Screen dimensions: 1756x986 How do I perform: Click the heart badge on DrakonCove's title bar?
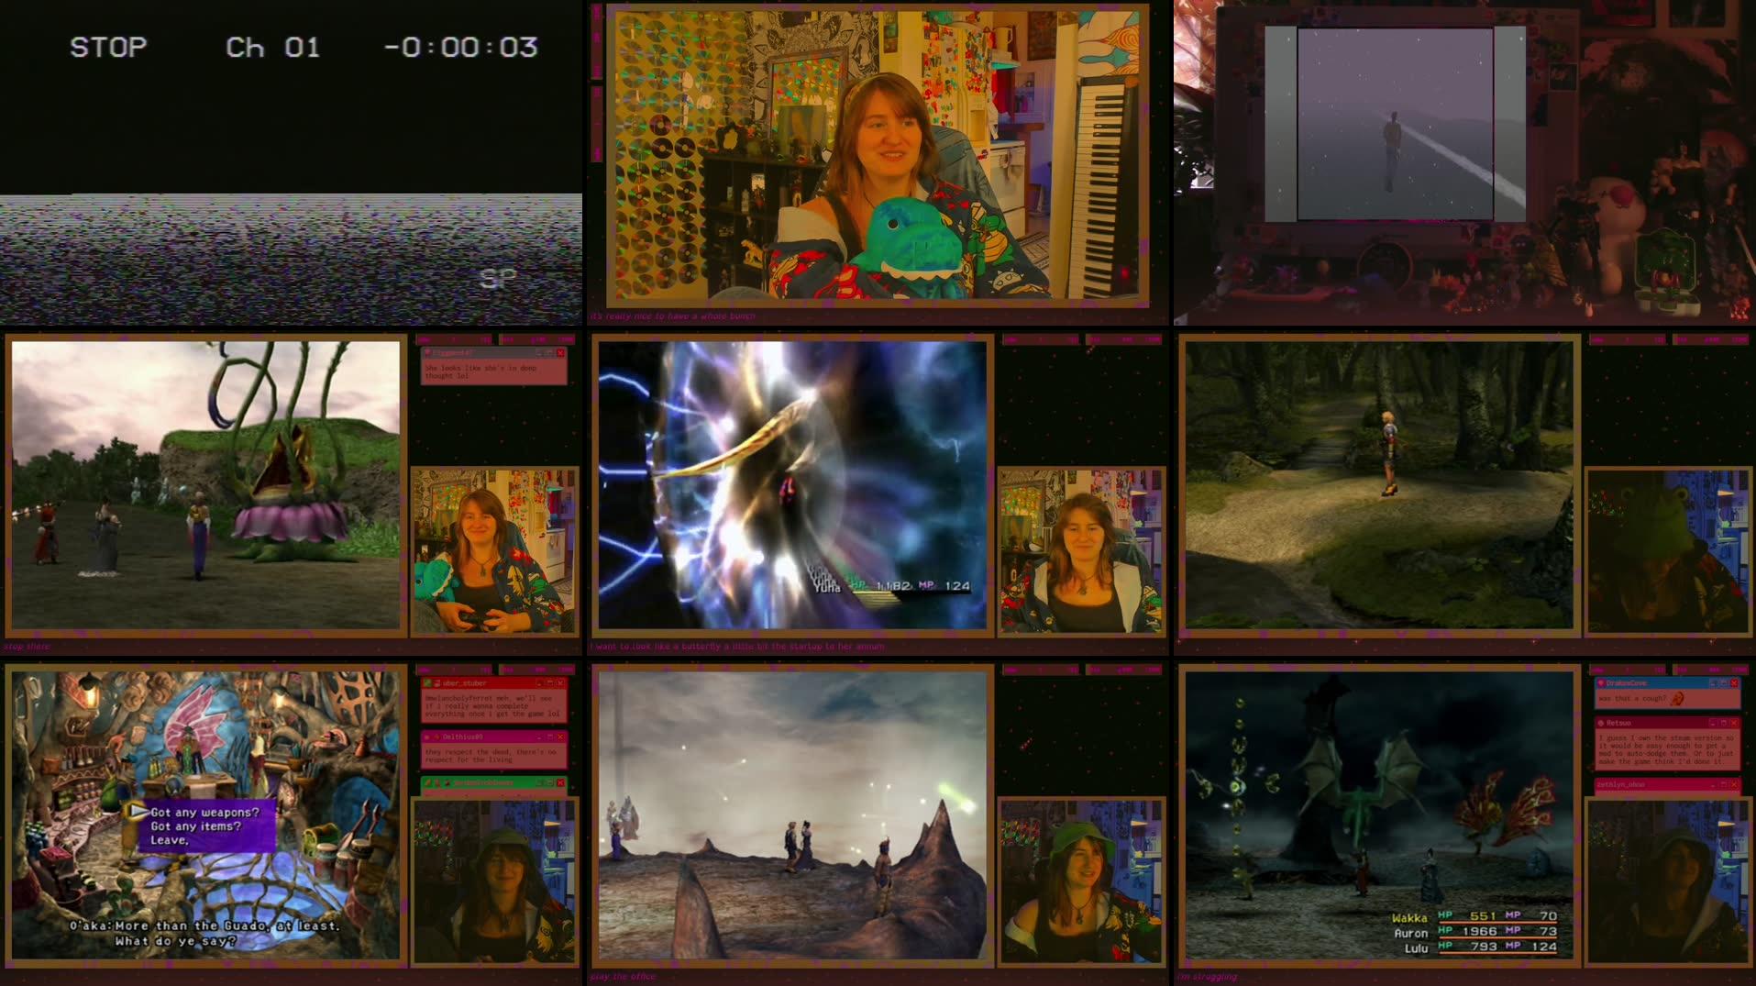[1600, 683]
